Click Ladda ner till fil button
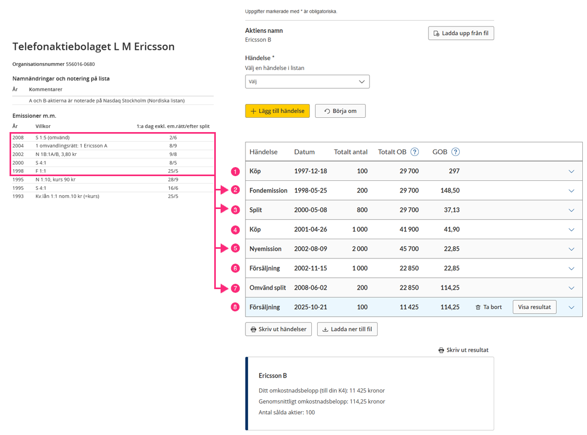The image size is (587, 435). pyautogui.click(x=347, y=329)
